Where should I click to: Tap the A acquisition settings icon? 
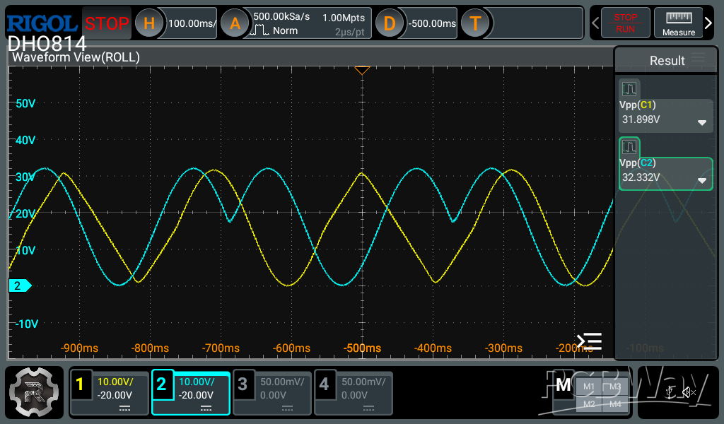[x=235, y=23]
